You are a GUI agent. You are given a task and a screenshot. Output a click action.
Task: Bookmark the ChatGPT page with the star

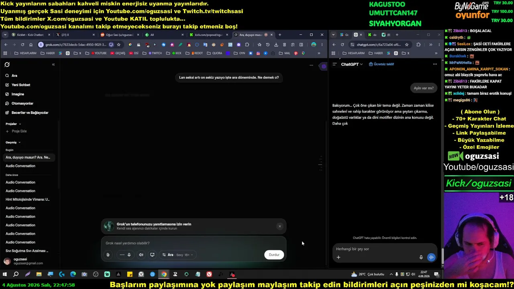point(407,45)
